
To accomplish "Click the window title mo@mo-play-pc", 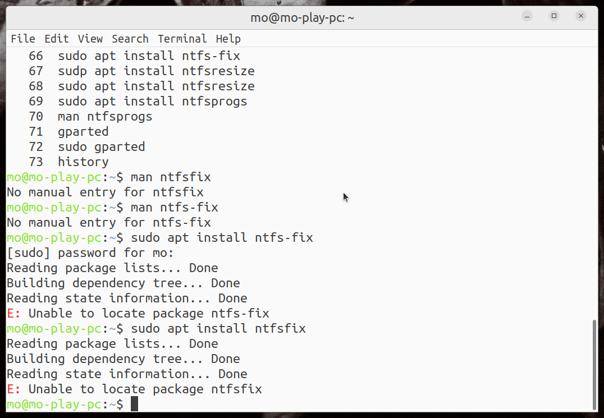I will (302, 17).
